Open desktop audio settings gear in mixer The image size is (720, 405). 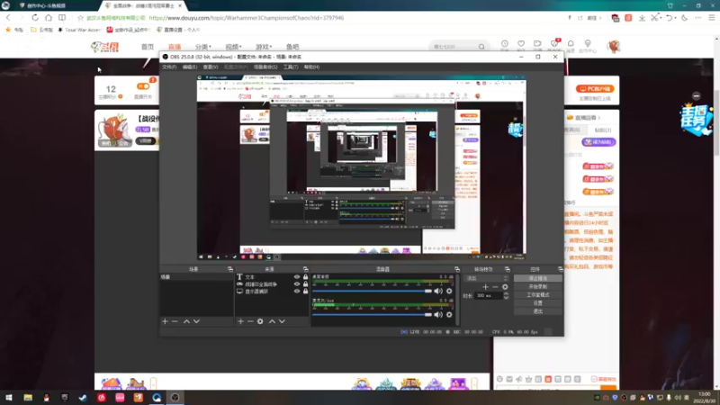449,291
